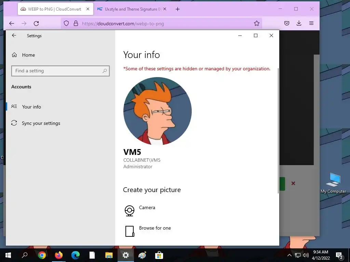Viewport: 350px width, 262px height.
Task: Switch to Firefox in the taskbar
Action: pos(59,255)
